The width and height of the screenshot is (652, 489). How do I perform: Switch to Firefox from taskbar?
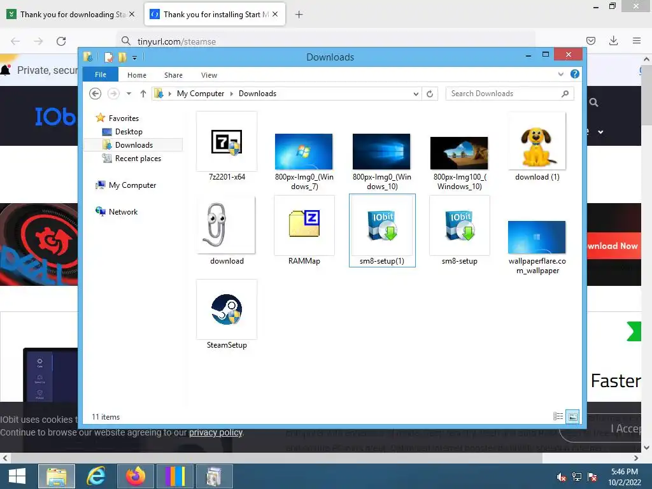click(x=136, y=476)
